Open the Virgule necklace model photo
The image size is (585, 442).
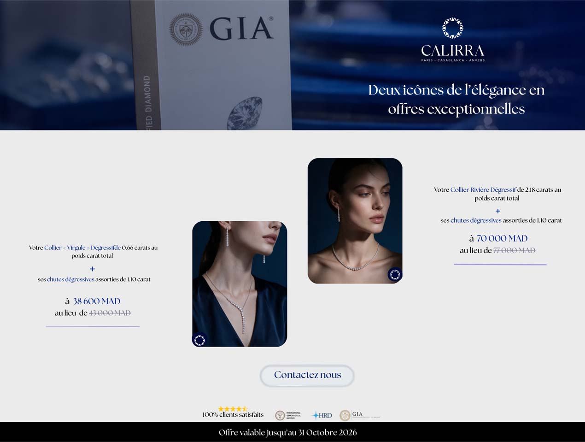(240, 284)
